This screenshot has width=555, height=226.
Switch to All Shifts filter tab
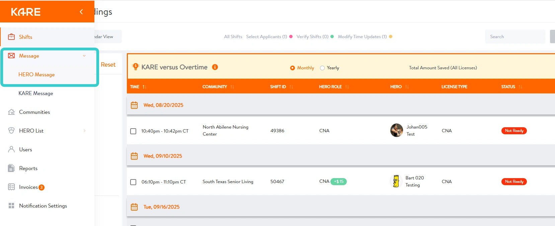(x=233, y=36)
